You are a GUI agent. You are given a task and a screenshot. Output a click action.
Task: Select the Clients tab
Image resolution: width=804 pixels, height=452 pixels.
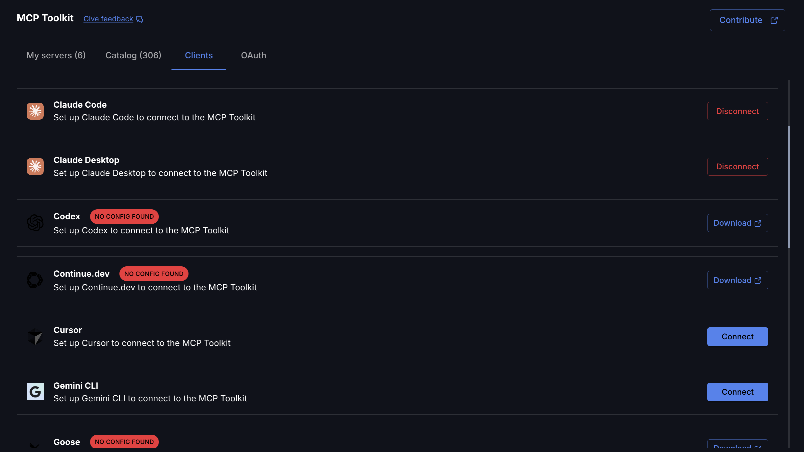tap(198, 55)
